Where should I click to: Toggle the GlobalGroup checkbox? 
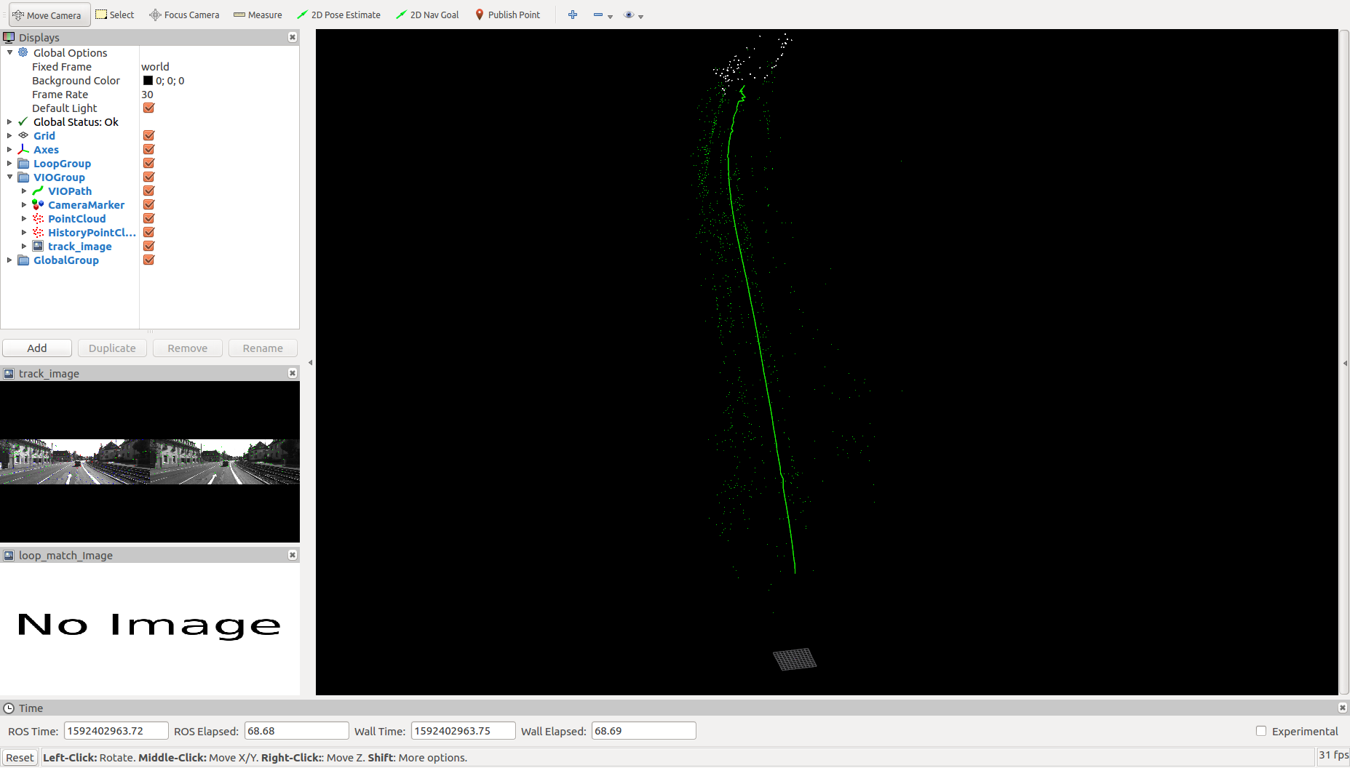click(148, 260)
